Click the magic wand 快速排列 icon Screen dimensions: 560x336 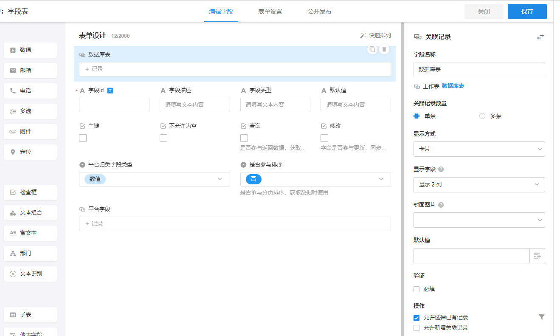(363, 36)
